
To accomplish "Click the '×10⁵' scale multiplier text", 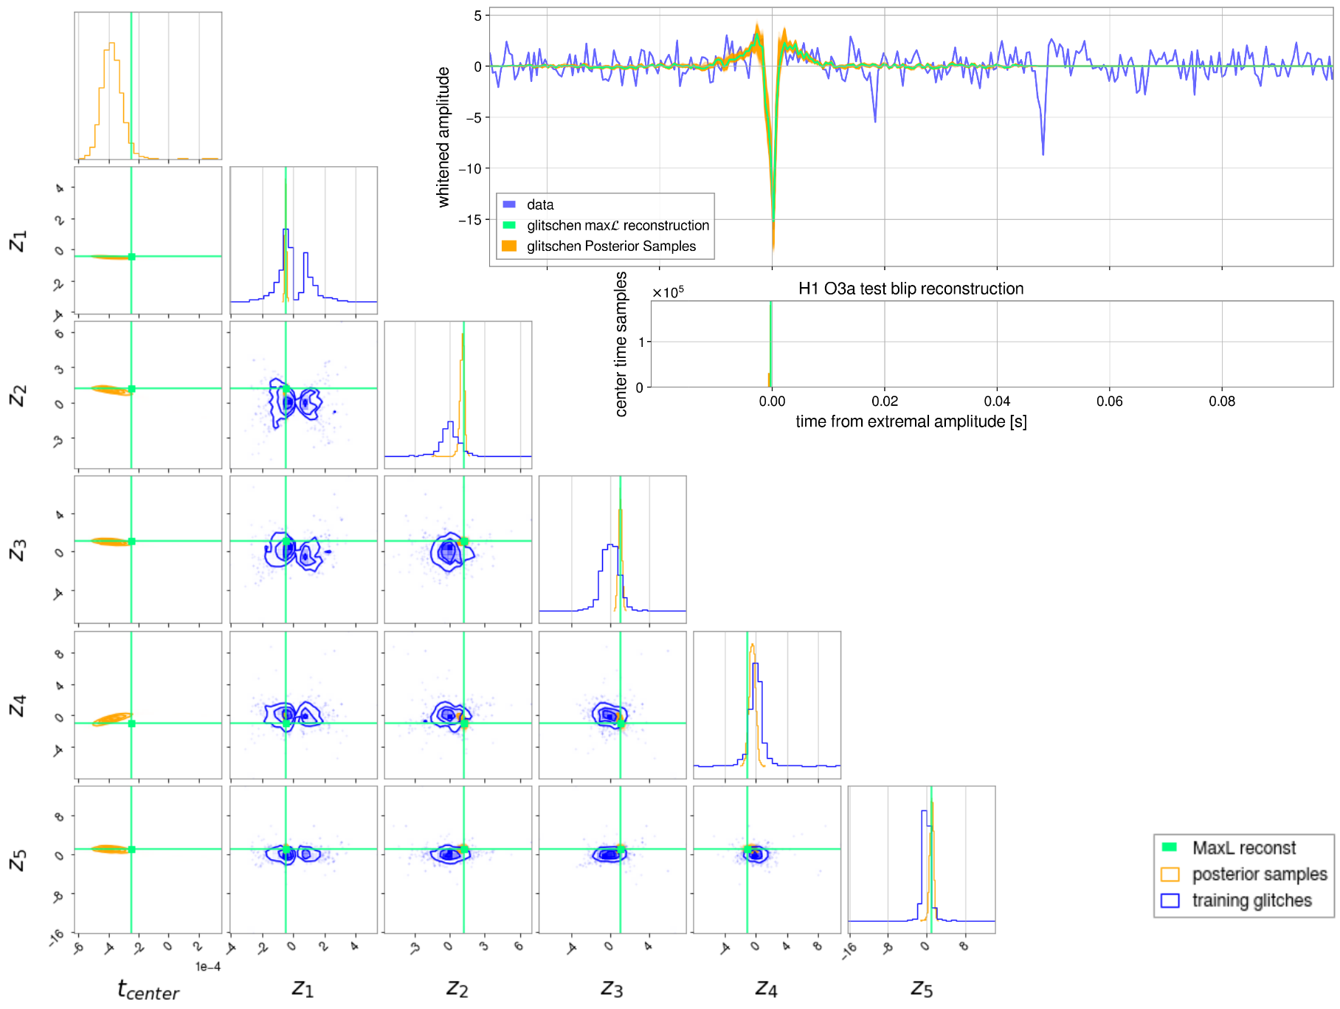I will (x=668, y=292).
